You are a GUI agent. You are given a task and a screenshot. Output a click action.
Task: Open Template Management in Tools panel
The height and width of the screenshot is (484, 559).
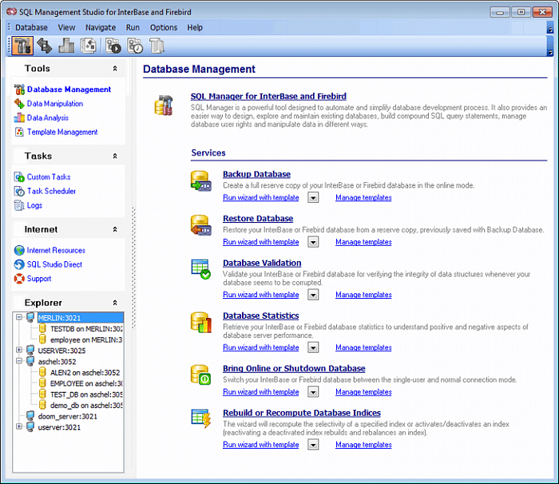[62, 132]
